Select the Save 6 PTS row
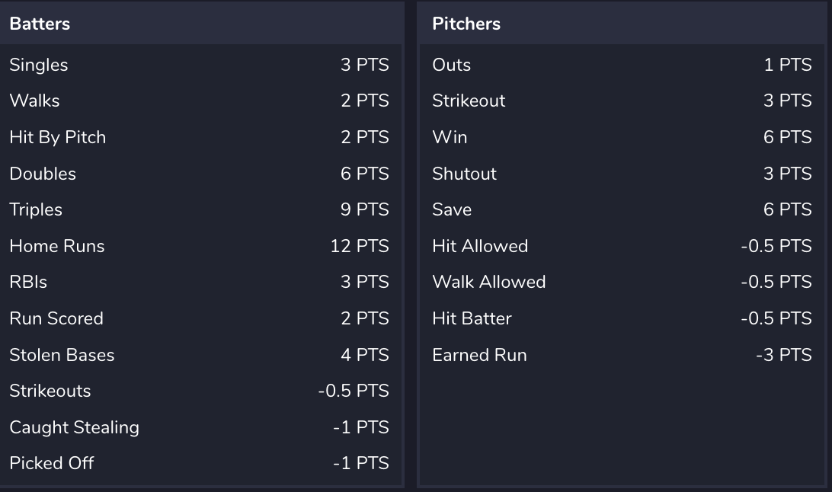 point(622,209)
